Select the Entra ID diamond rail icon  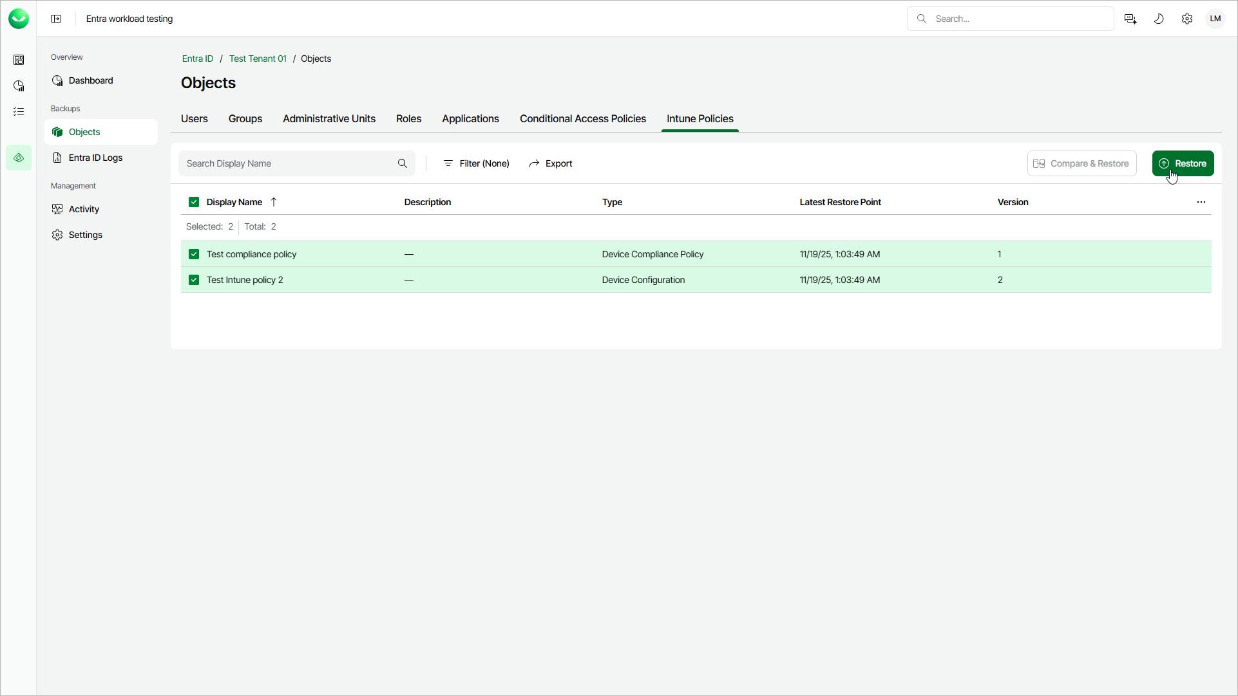point(19,158)
